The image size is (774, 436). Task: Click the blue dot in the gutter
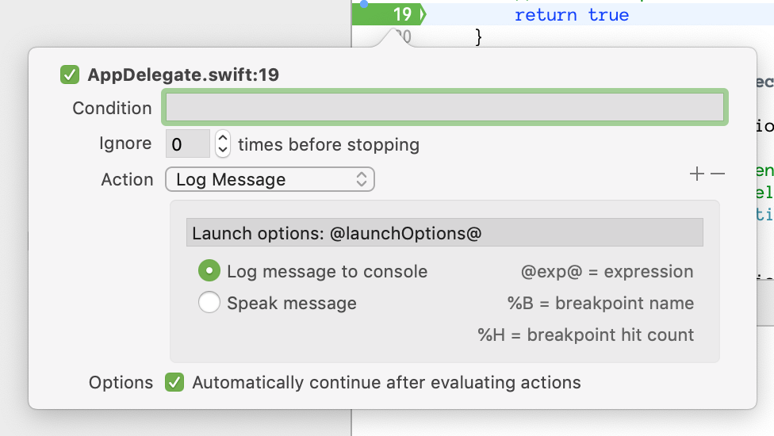coord(364,3)
